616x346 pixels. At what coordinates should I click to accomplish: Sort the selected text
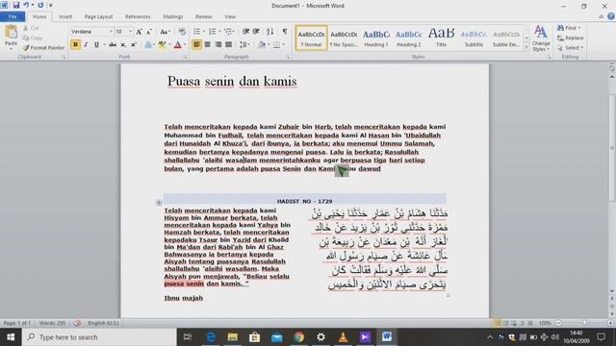(x=269, y=32)
